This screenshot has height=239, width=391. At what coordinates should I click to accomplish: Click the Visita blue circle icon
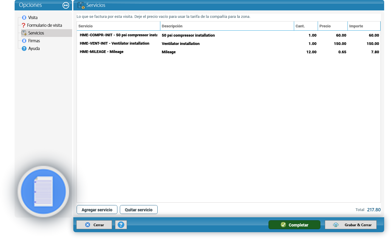pos(24,18)
